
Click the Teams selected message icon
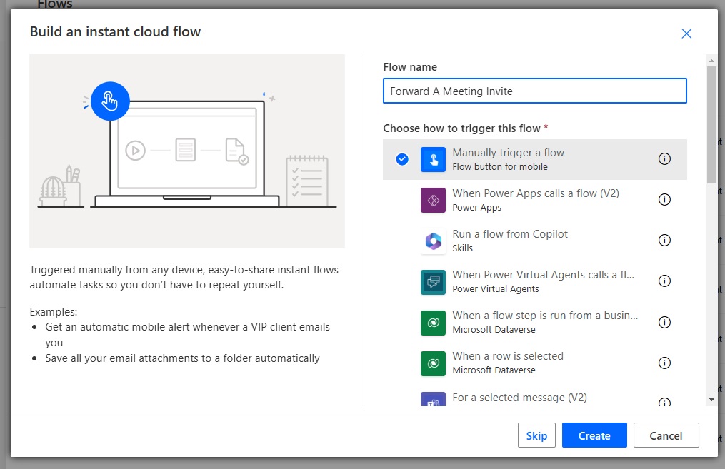433,401
